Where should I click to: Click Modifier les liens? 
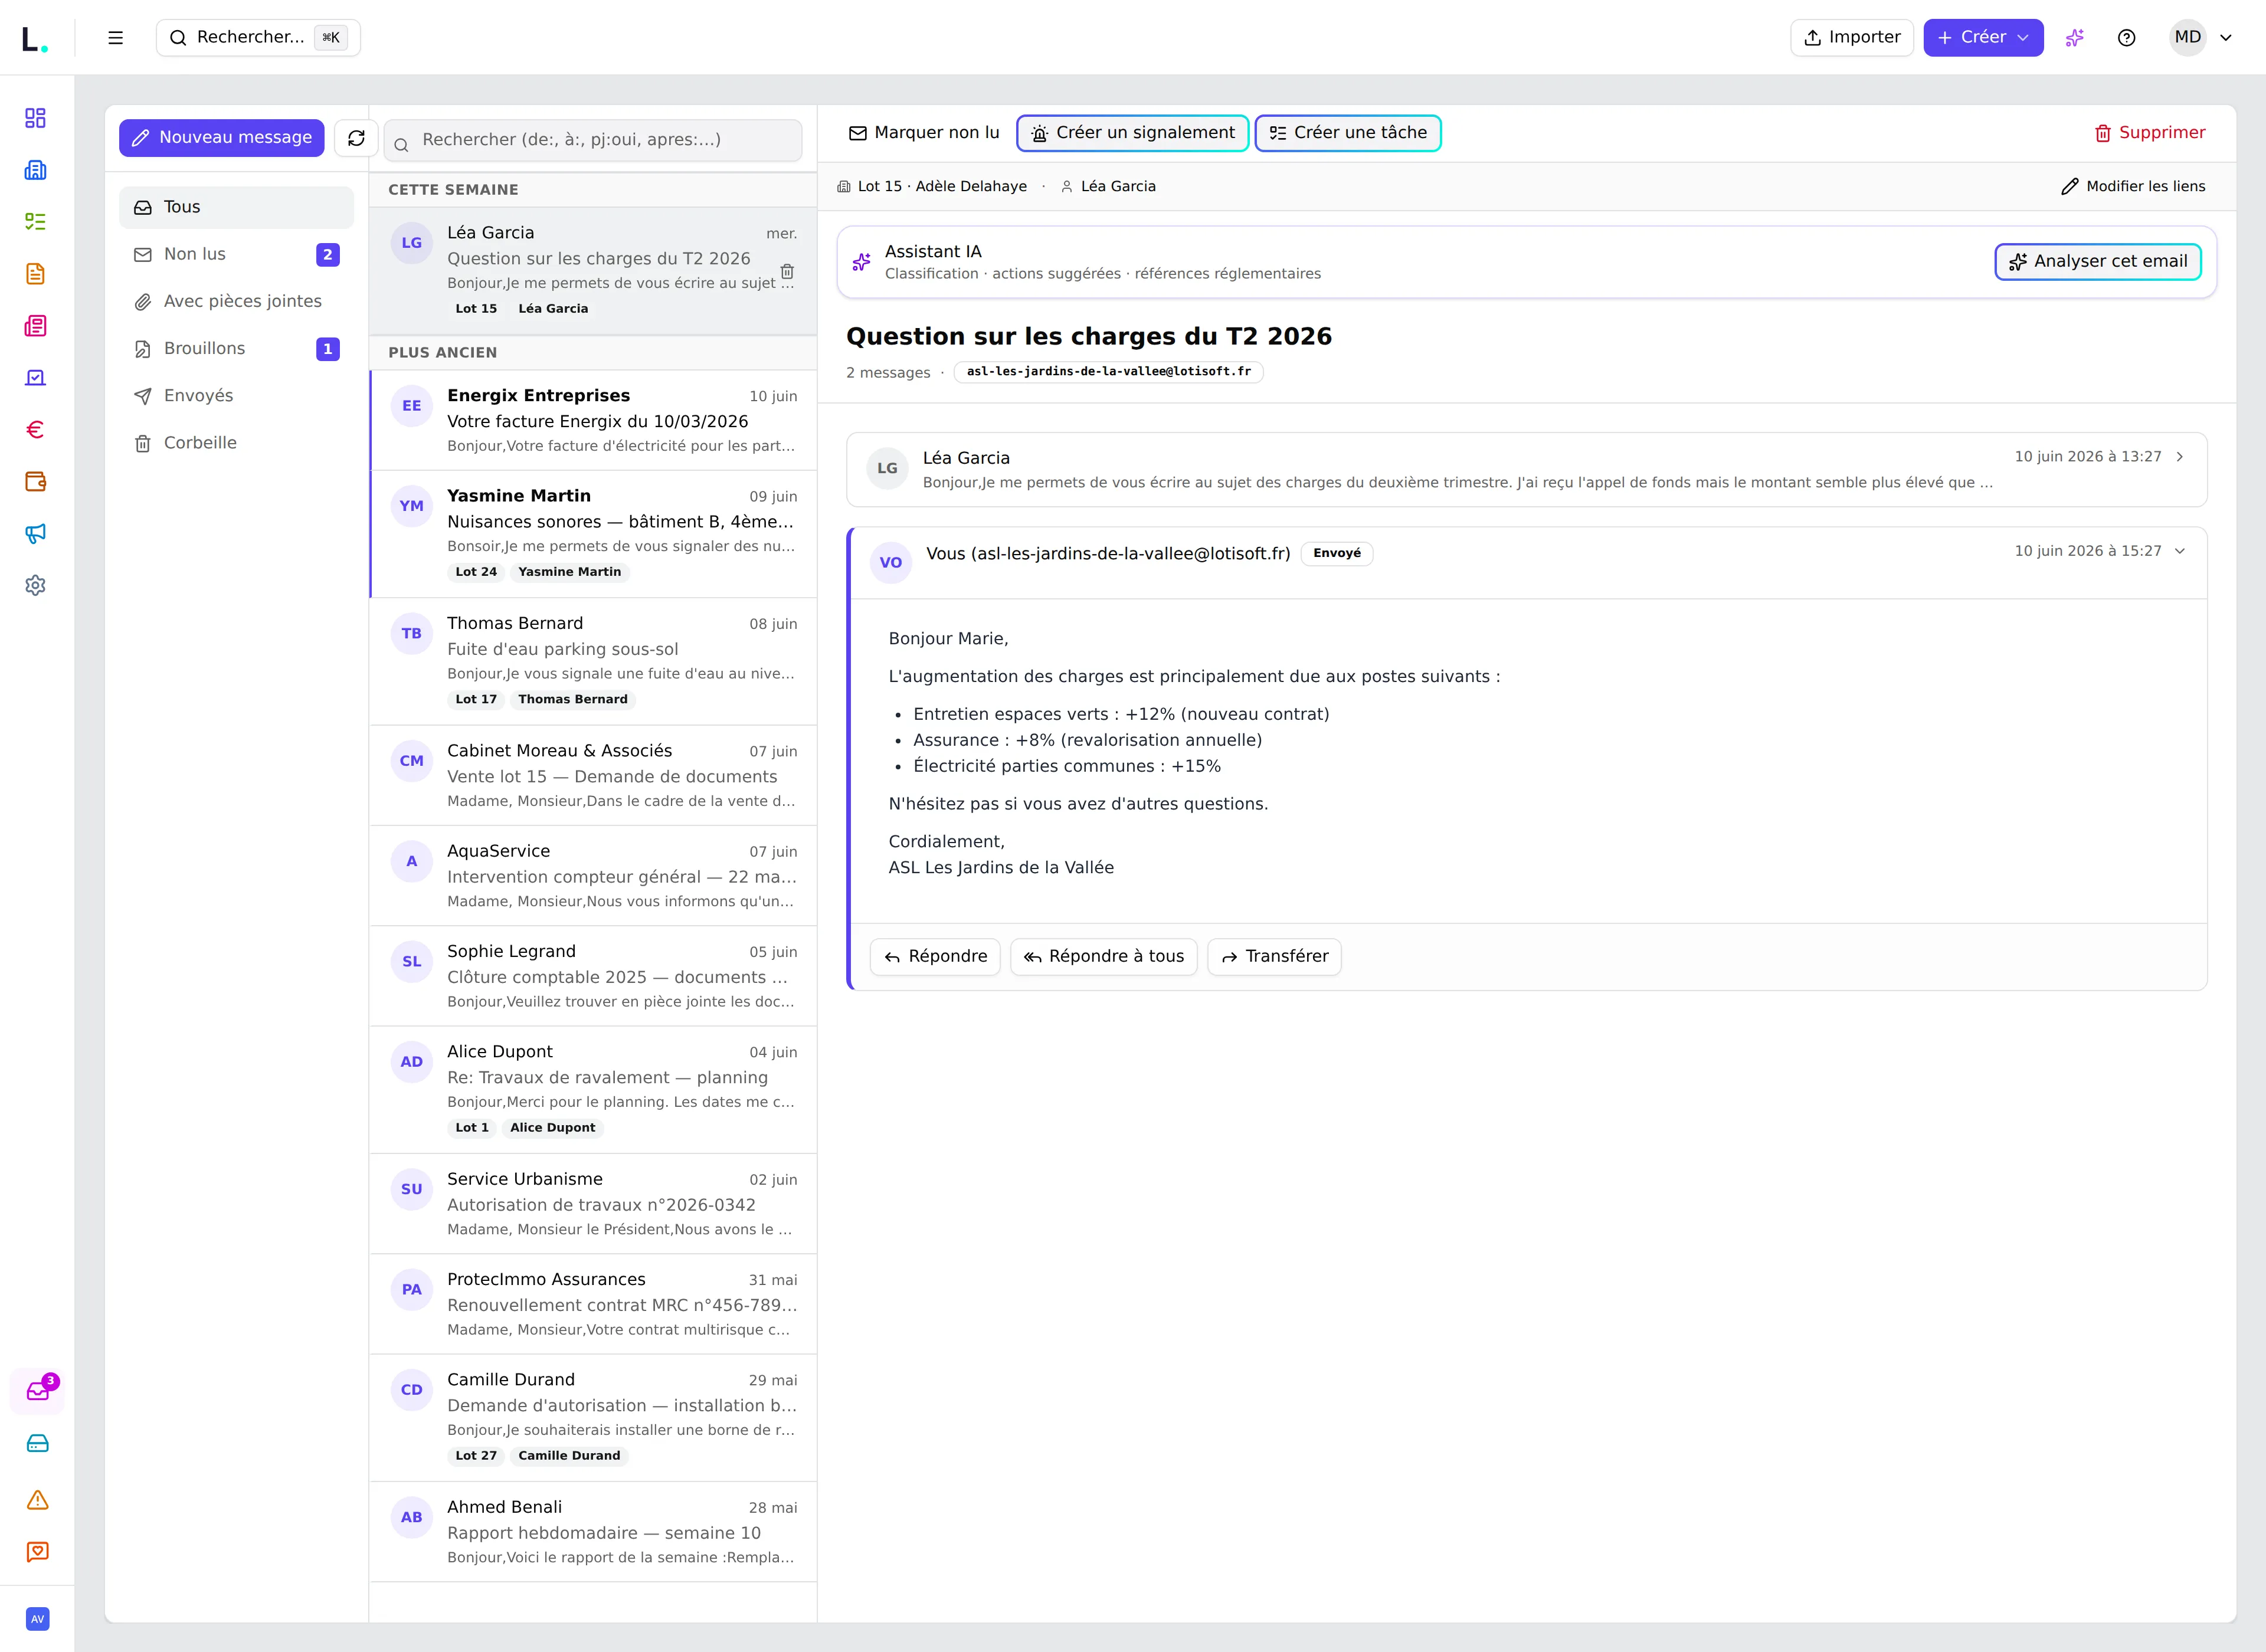pos(2133,186)
